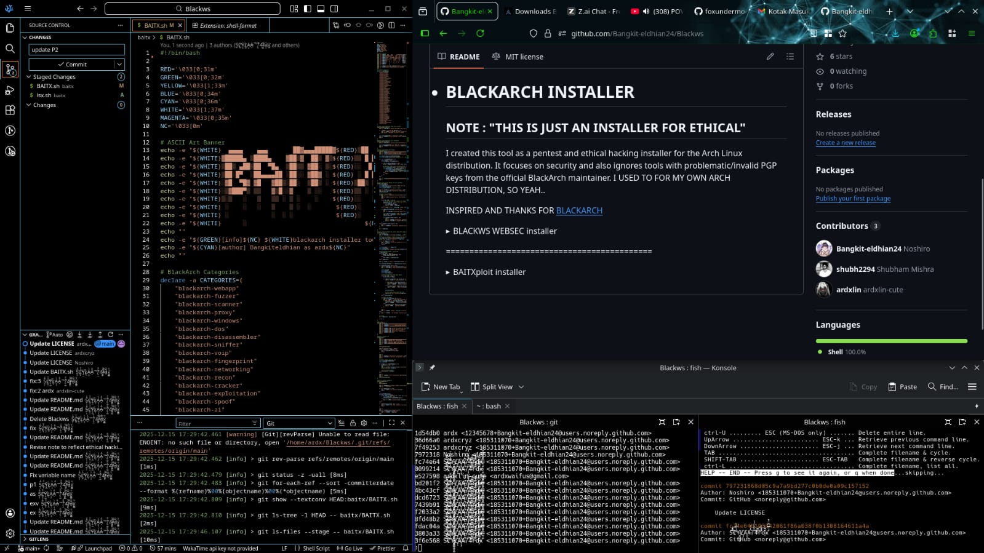Toggle Auto mode in the Graph panel header
The image size is (984, 553).
click(x=55, y=335)
